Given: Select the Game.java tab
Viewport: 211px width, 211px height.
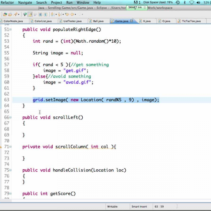Looking at the screenshot, I should 122,21.
